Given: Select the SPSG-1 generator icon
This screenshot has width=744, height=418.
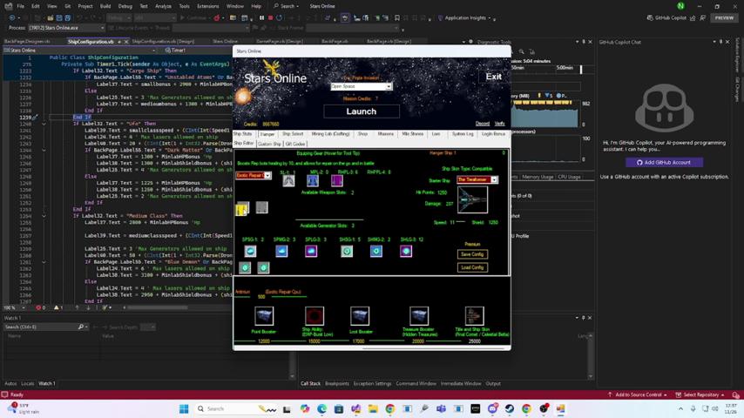Looking at the screenshot, I should tap(250, 251).
